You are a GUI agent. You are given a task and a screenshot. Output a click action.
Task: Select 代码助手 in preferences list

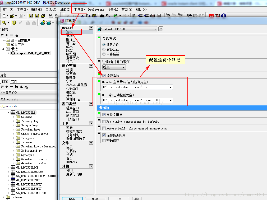[72, 89]
